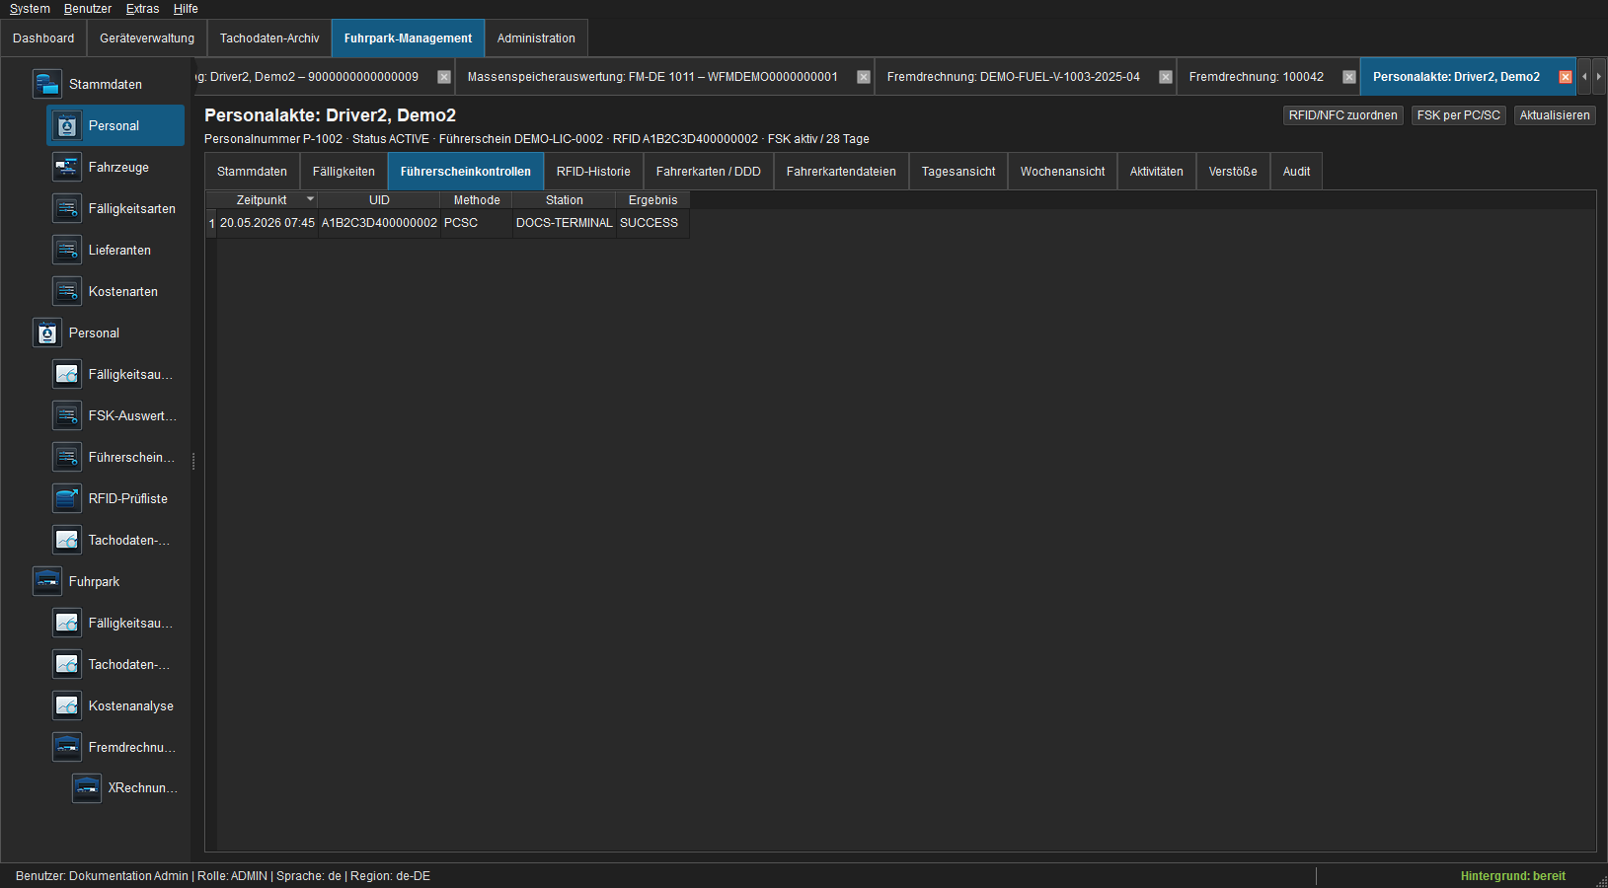Viewport: 1608px width, 888px height.
Task: Open the Lieferanten icon entry
Action: pos(67,250)
